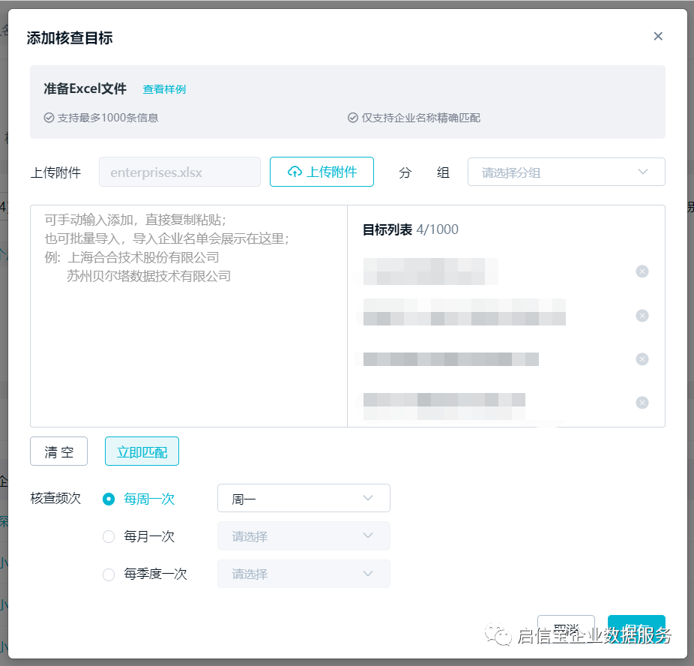The width and height of the screenshot is (694, 666).
Task: Delete the third target list entry
Action: pos(642,359)
